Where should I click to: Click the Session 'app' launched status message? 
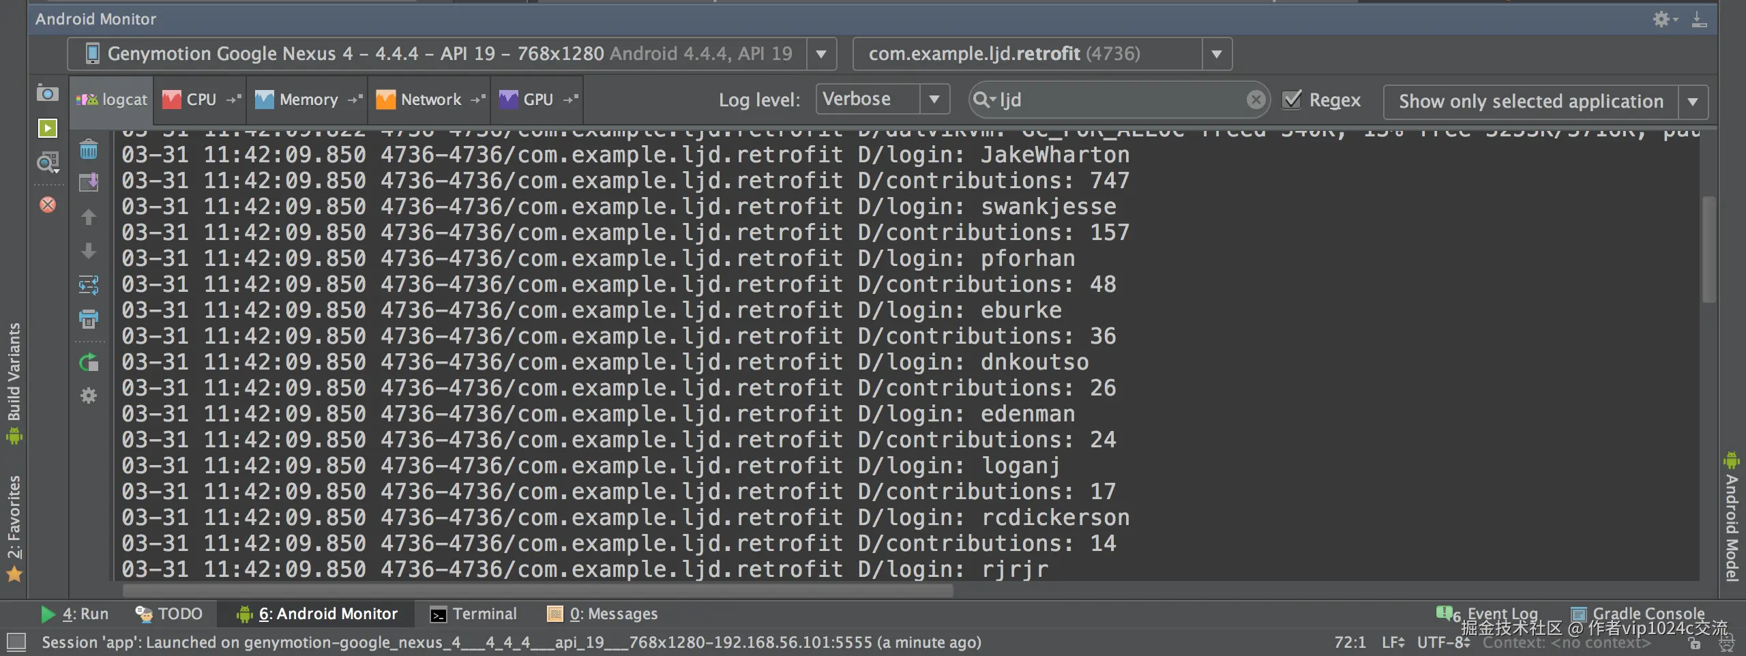pos(512,642)
